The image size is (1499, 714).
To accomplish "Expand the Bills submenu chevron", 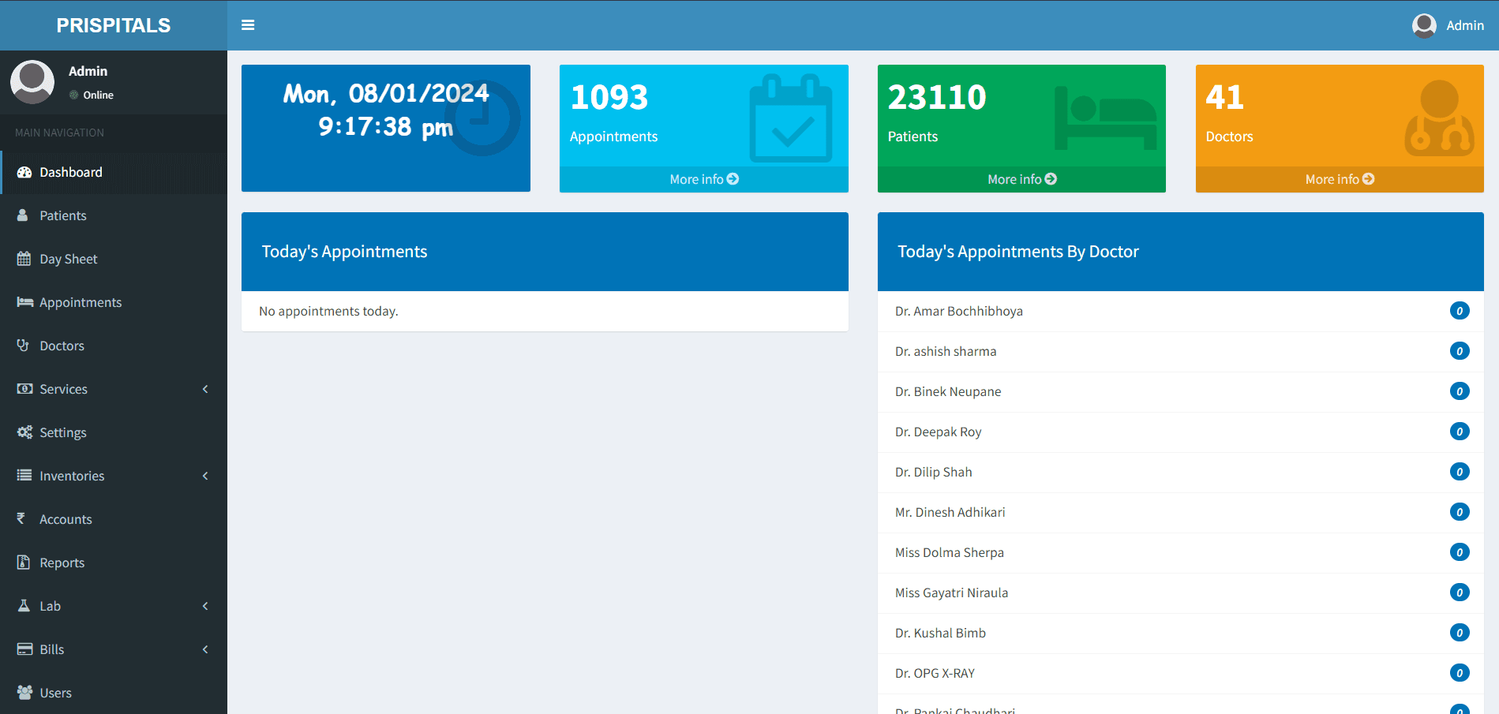I will [x=205, y=649].
